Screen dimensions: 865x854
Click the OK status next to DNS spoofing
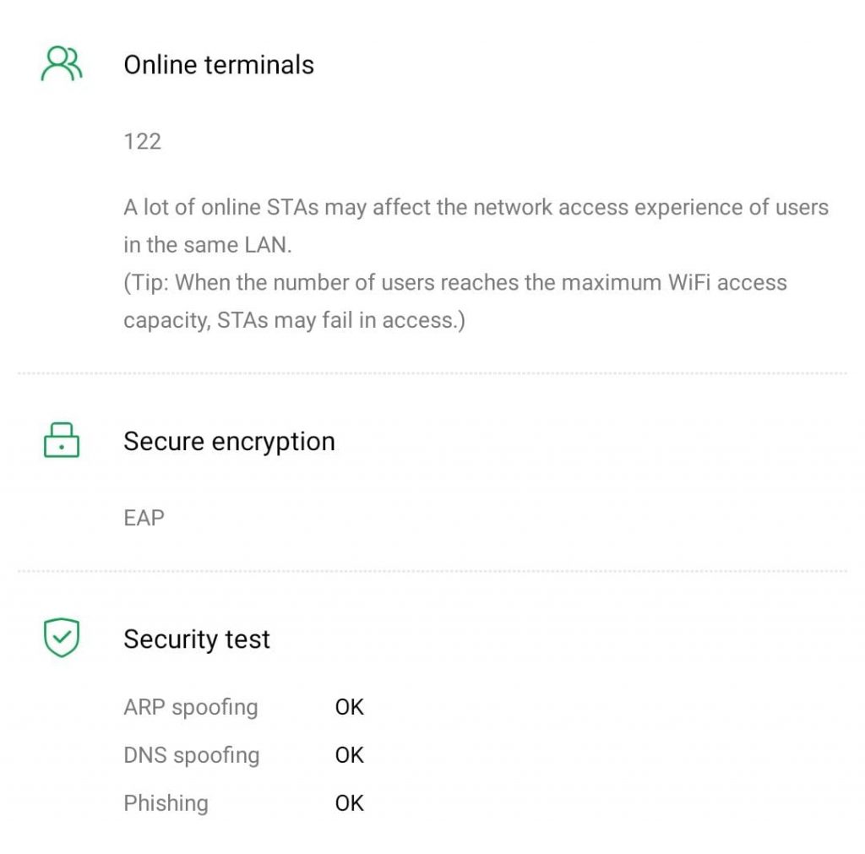coord(349,755)
